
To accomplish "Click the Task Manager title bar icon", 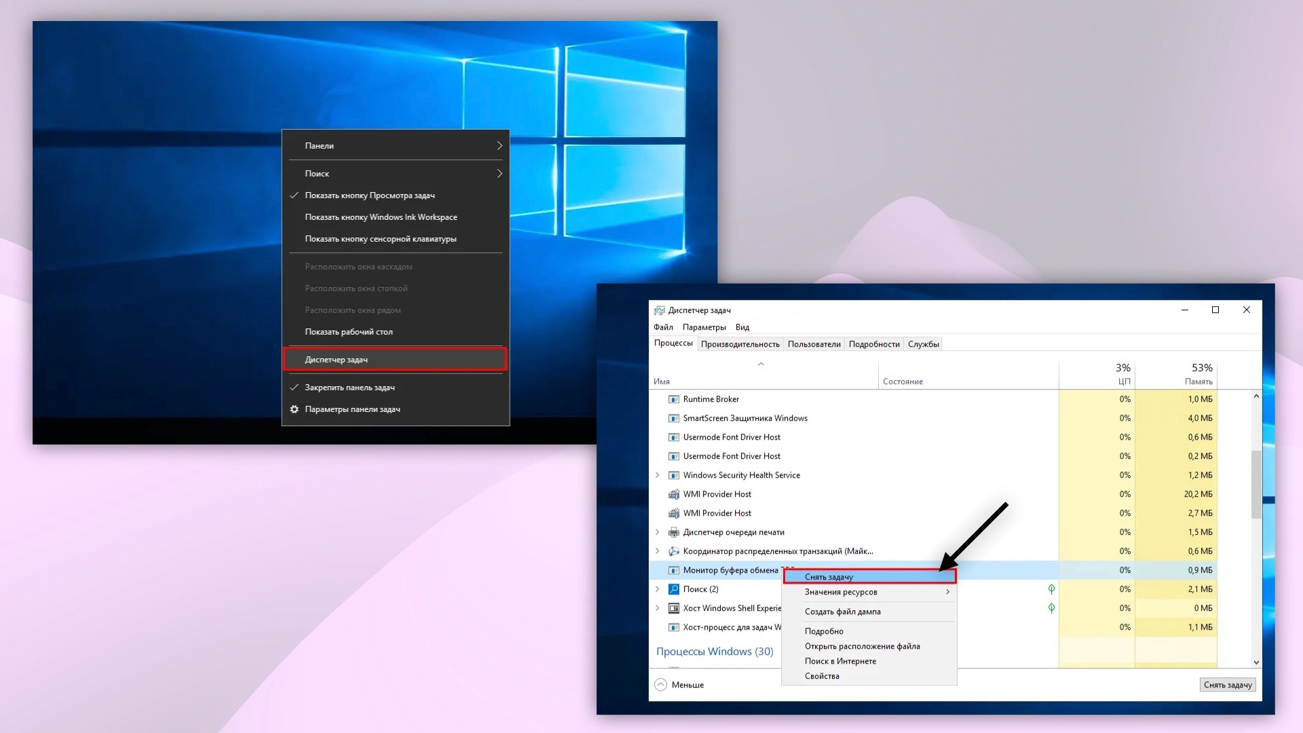I will [x=659, y=310].
